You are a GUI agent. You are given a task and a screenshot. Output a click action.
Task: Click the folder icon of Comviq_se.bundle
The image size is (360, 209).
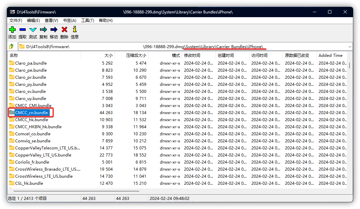tap(12, 141)
